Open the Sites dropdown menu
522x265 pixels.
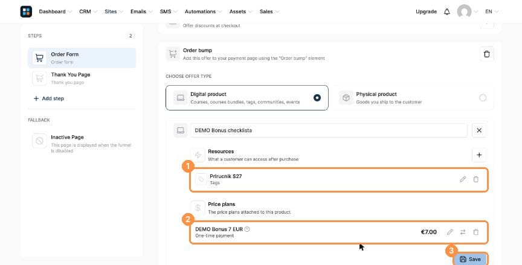pyautogui.click(x=114, y=11)
